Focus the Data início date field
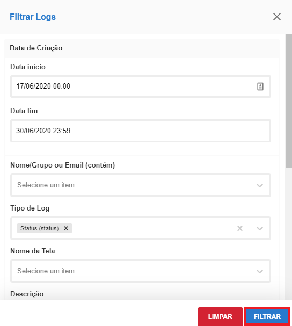The image size is (292, 326). pyautogui.click(x=141, y=86)
